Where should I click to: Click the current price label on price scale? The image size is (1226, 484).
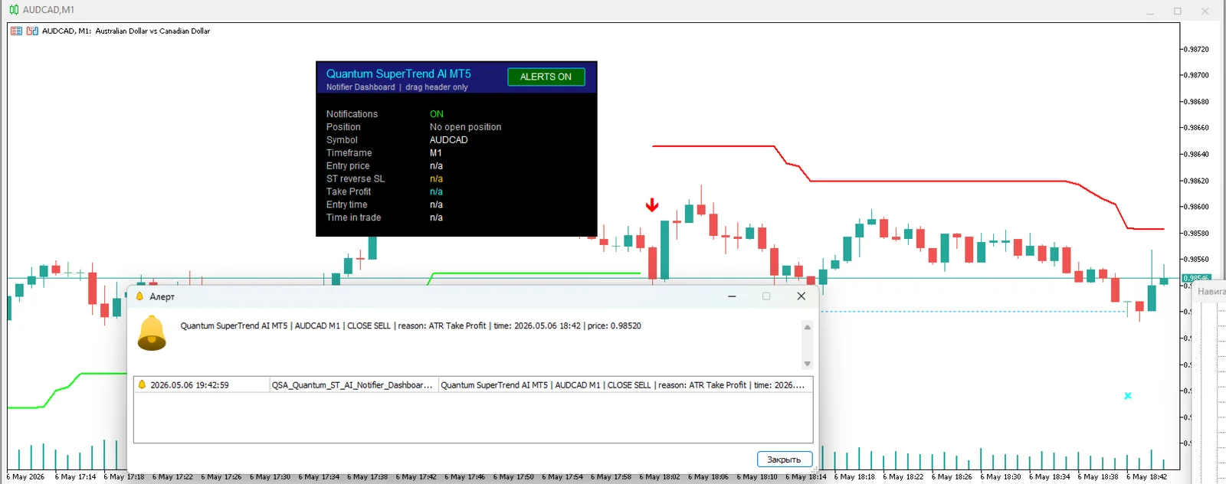click(1196, 278)
